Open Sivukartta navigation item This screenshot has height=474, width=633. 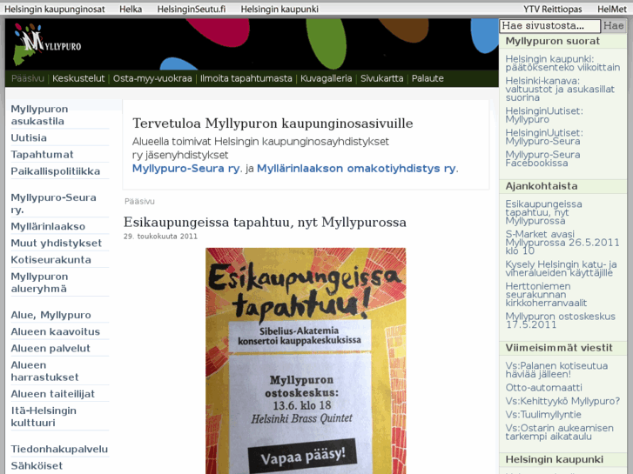coord(381,78)
